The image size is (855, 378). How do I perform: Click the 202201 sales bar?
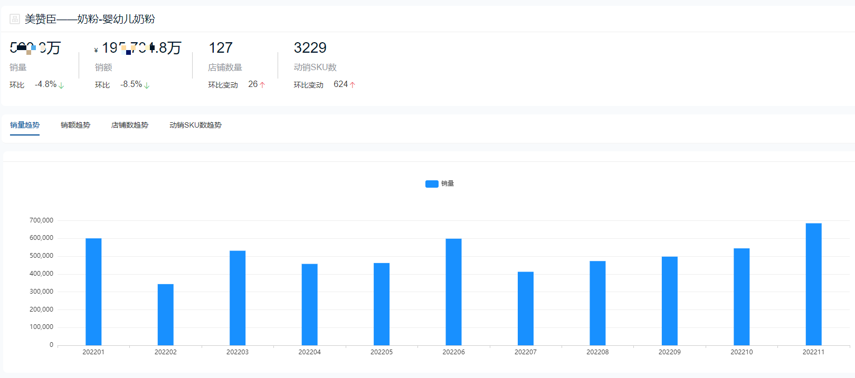tap(93, 292)
